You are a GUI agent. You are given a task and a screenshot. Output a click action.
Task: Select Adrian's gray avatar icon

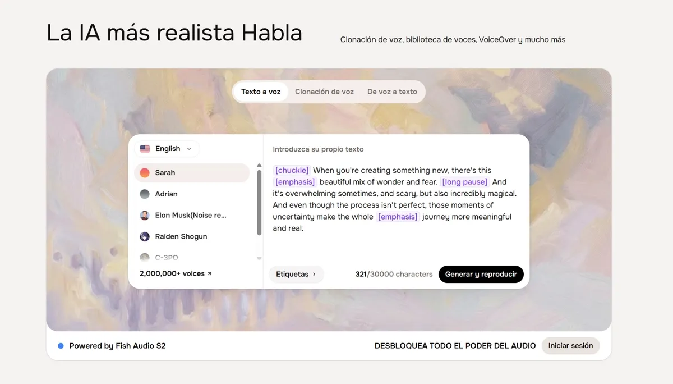(145, 194)
